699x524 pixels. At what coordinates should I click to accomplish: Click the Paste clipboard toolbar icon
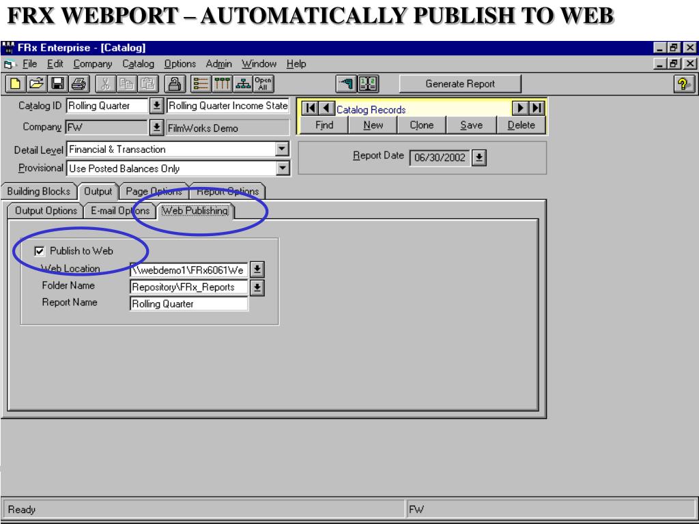coord(148,84)
